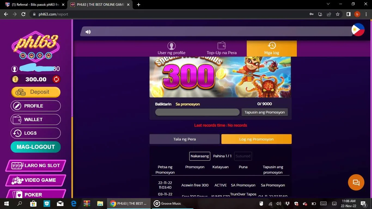Viewport: 372px width, 209px height.
Task: Open LARO NG SLOT category
Action: pos(36,165)
